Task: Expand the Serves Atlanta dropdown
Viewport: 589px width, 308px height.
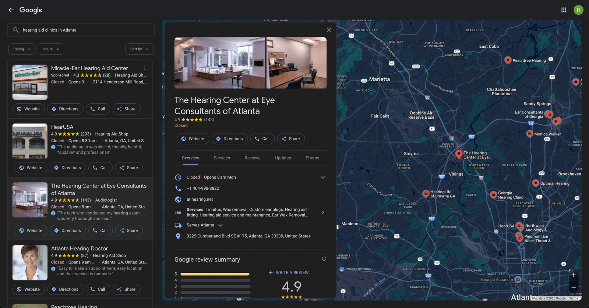Action: click(221, 225)
